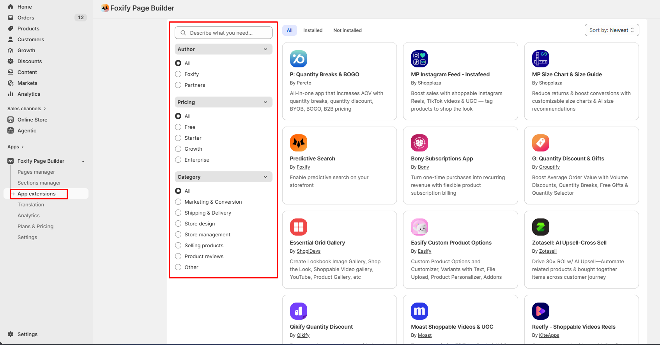Click the Zotasell AI Upsell icon

[541, 227]
